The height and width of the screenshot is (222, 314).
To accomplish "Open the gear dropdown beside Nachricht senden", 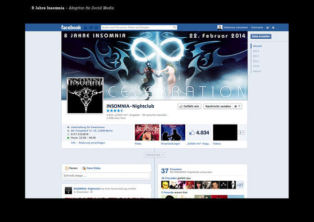I will click(x=238, y=106).
